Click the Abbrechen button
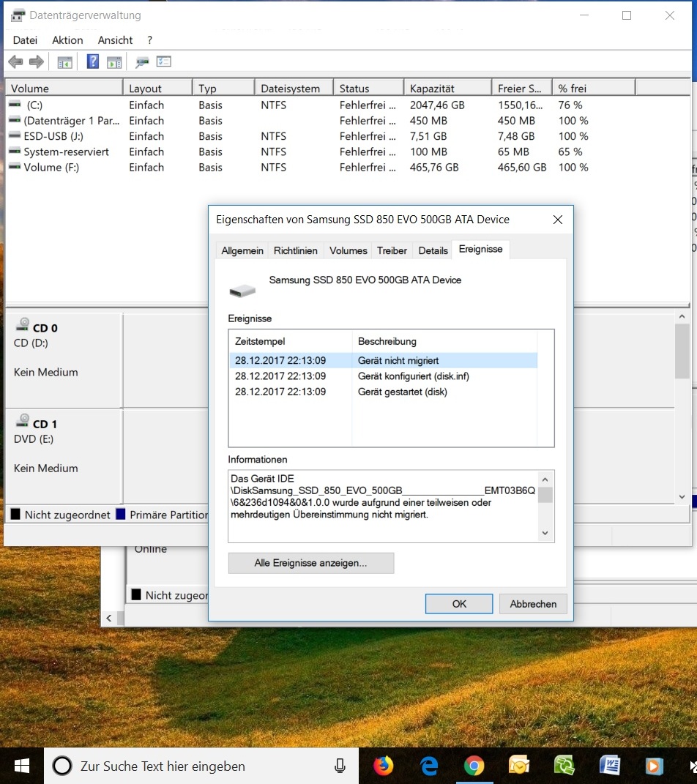This screenshot has width=697, height=784. (x=533, y=603)
